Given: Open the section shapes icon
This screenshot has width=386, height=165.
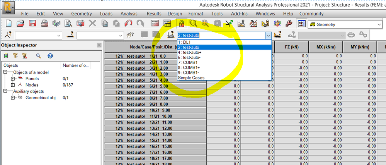Looking at the screenshot, I should [x=265, y=24].
